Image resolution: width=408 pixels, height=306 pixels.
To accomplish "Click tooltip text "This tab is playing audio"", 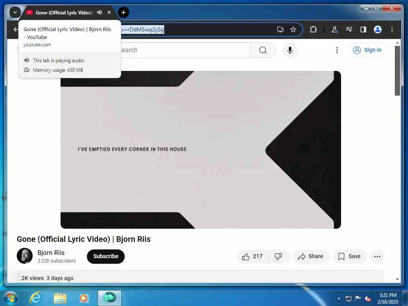I will pos(59,61).
